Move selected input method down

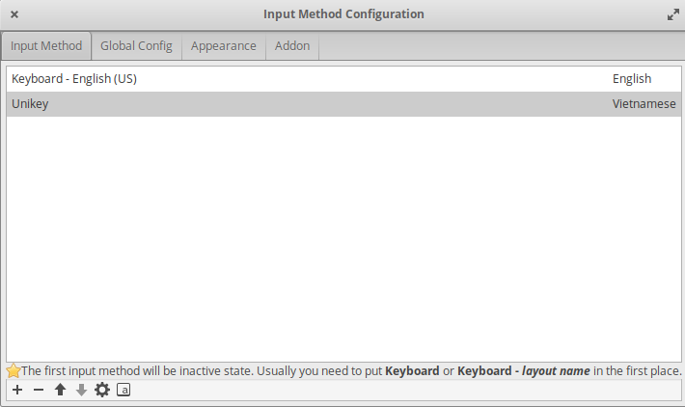(81, 391)
